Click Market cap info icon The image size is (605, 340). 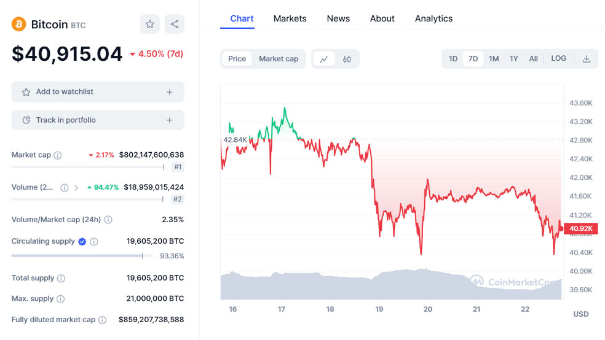click(58, 155)
